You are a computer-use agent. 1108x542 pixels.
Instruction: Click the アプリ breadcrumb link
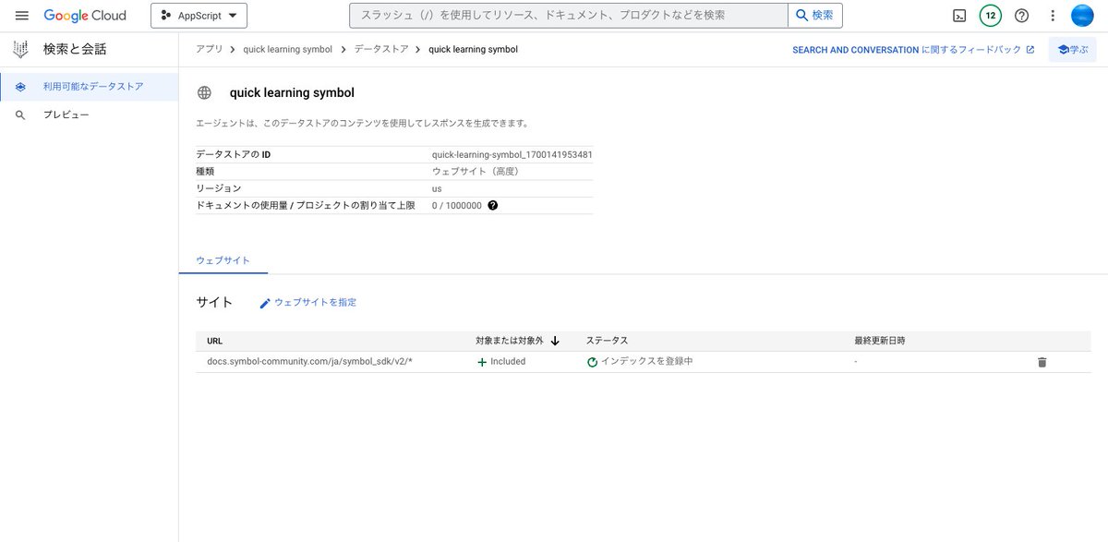(x=209, y=49)
